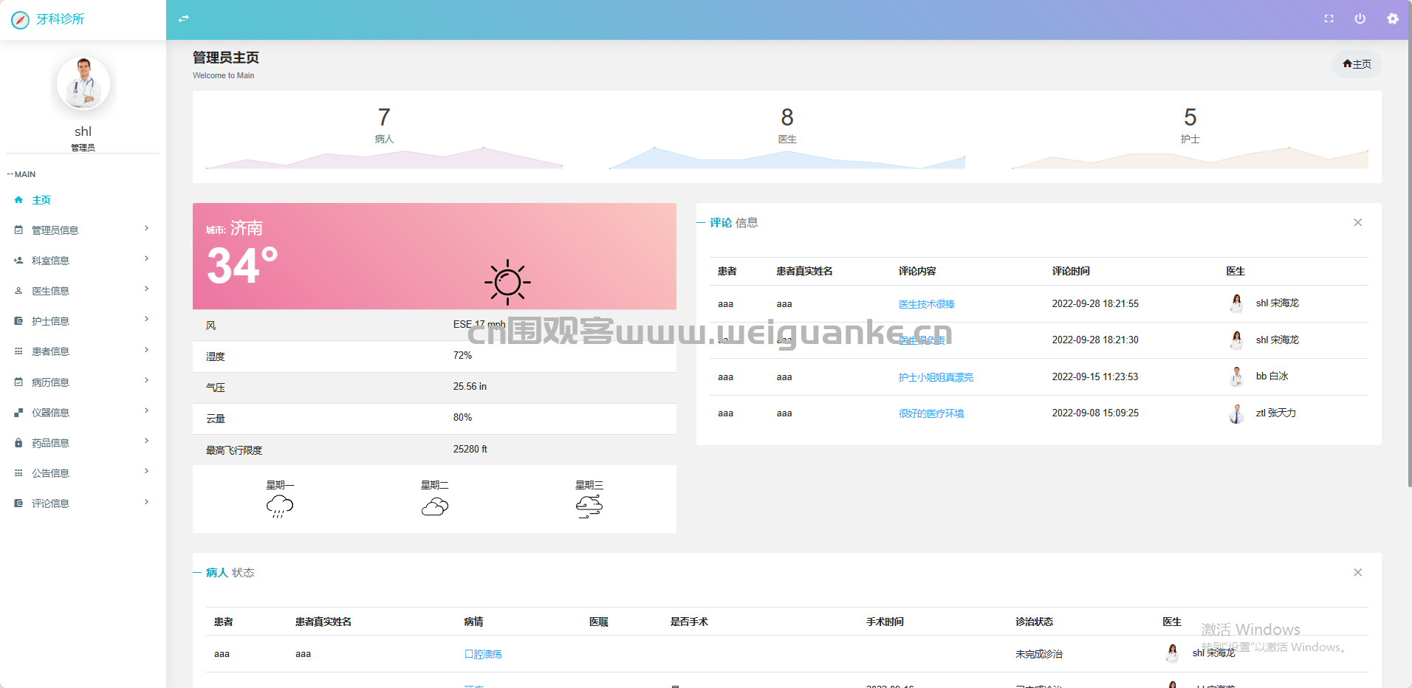Expand 医生信息 menu chevron
This screenshot has height=688, width=1412.
[x=146, y=289]
